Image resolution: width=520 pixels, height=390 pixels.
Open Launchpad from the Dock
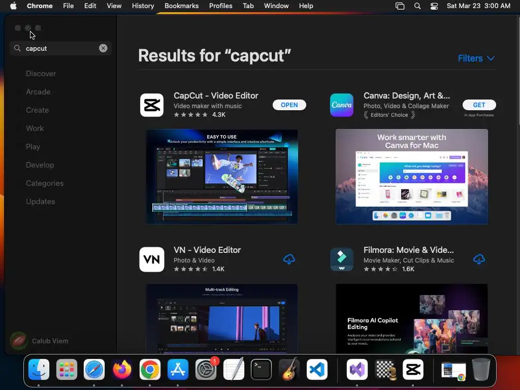(67, 370)
